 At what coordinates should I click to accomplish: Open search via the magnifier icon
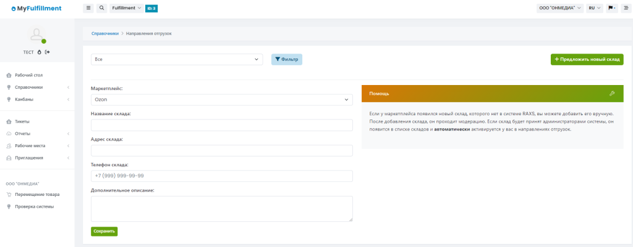point(101,8)
